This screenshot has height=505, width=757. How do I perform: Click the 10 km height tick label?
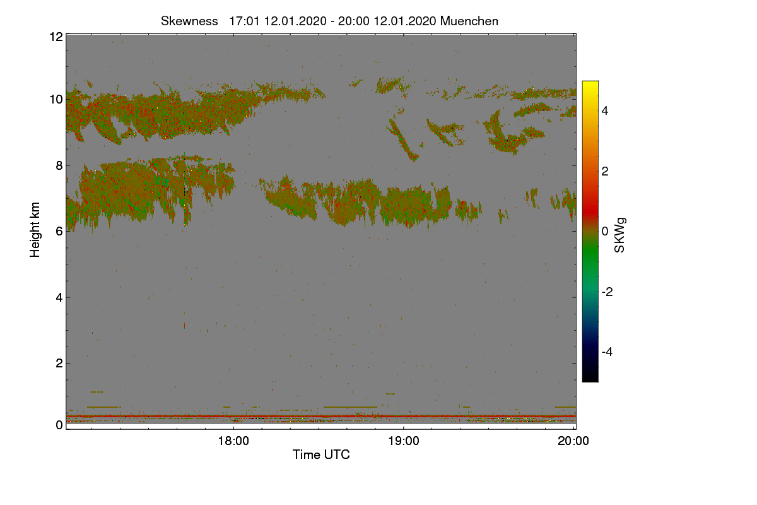[x=56, y=99]
